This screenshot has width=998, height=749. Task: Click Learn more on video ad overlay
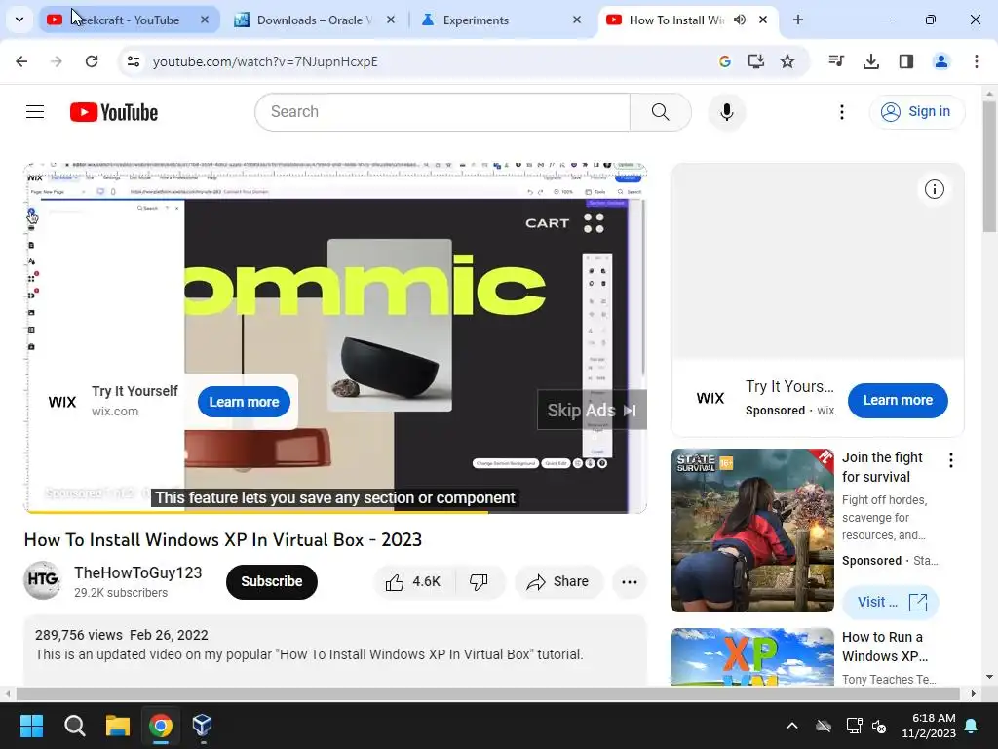tap(244, 402)
